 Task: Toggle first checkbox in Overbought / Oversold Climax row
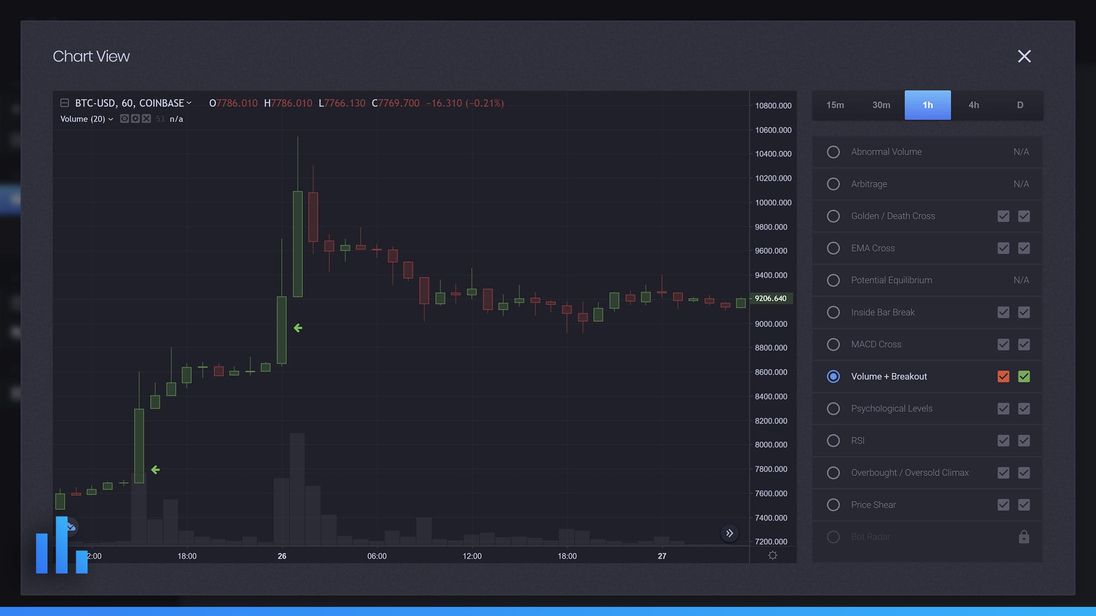click(1003, 473)
